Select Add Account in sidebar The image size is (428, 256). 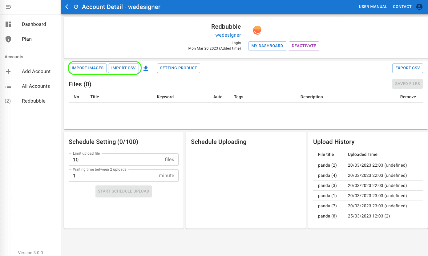(x=30, y=71)
